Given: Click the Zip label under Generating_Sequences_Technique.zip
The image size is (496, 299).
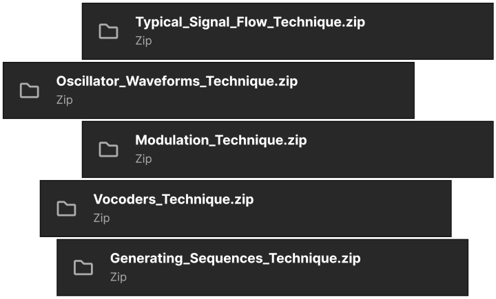Looking at the screenshot, I should point(118,277).
